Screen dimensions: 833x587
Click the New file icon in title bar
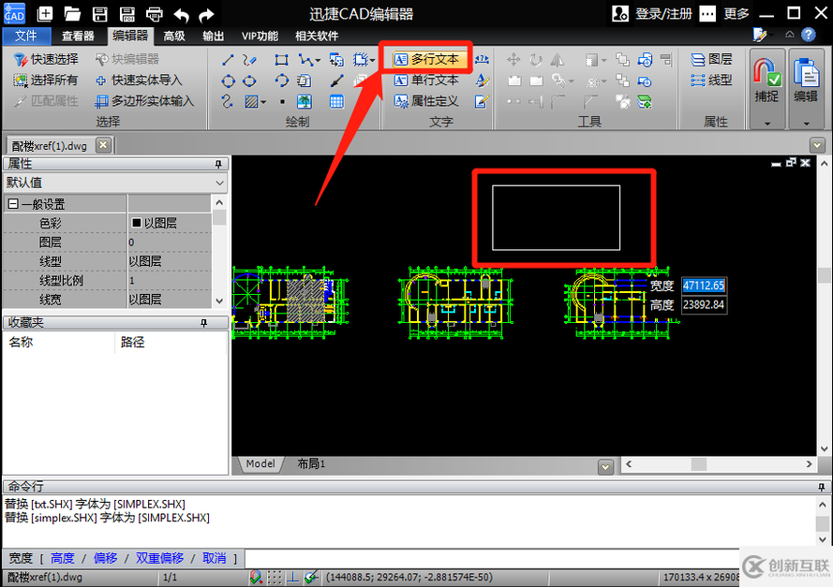click(45, 14)
